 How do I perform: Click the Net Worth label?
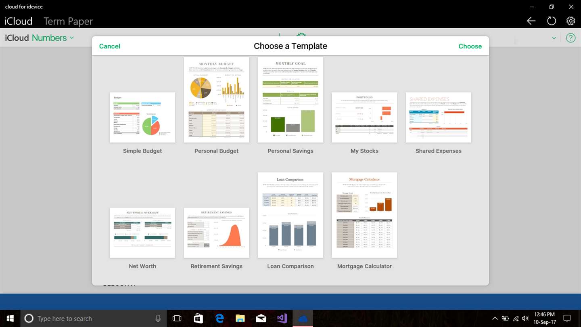point(142,266)
